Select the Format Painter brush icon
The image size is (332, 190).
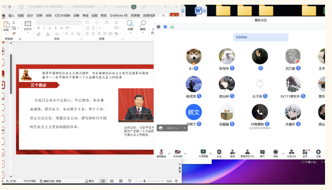(x=14, y=33)
